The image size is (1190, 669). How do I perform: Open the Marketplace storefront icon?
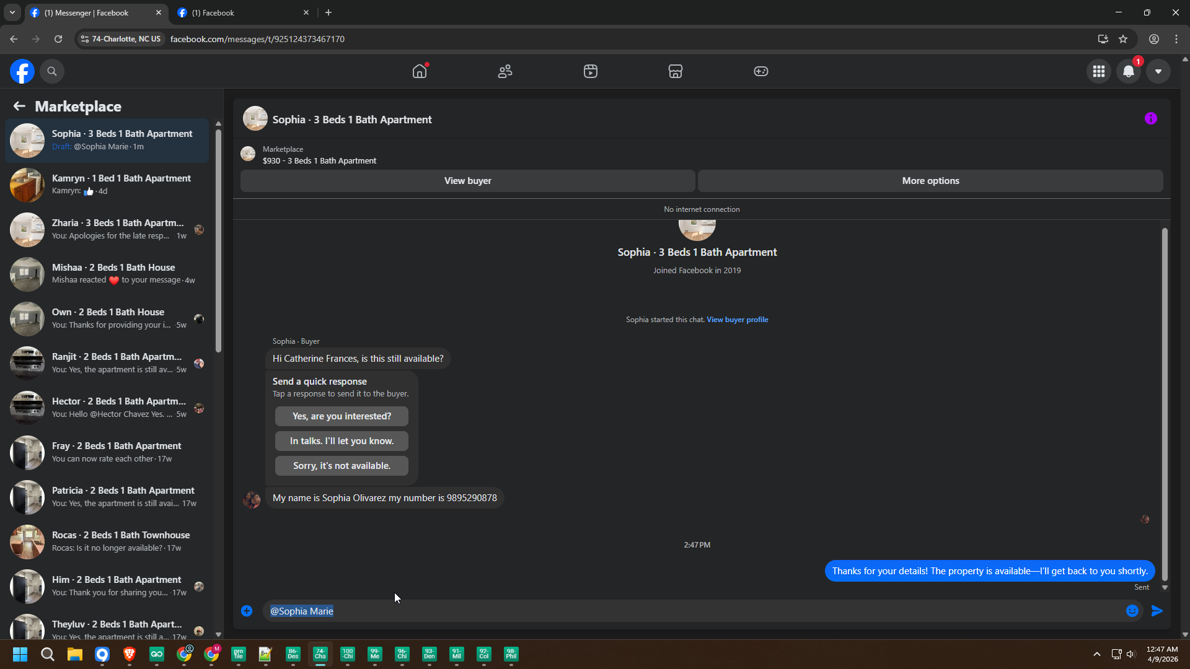(x=675, y=71)
